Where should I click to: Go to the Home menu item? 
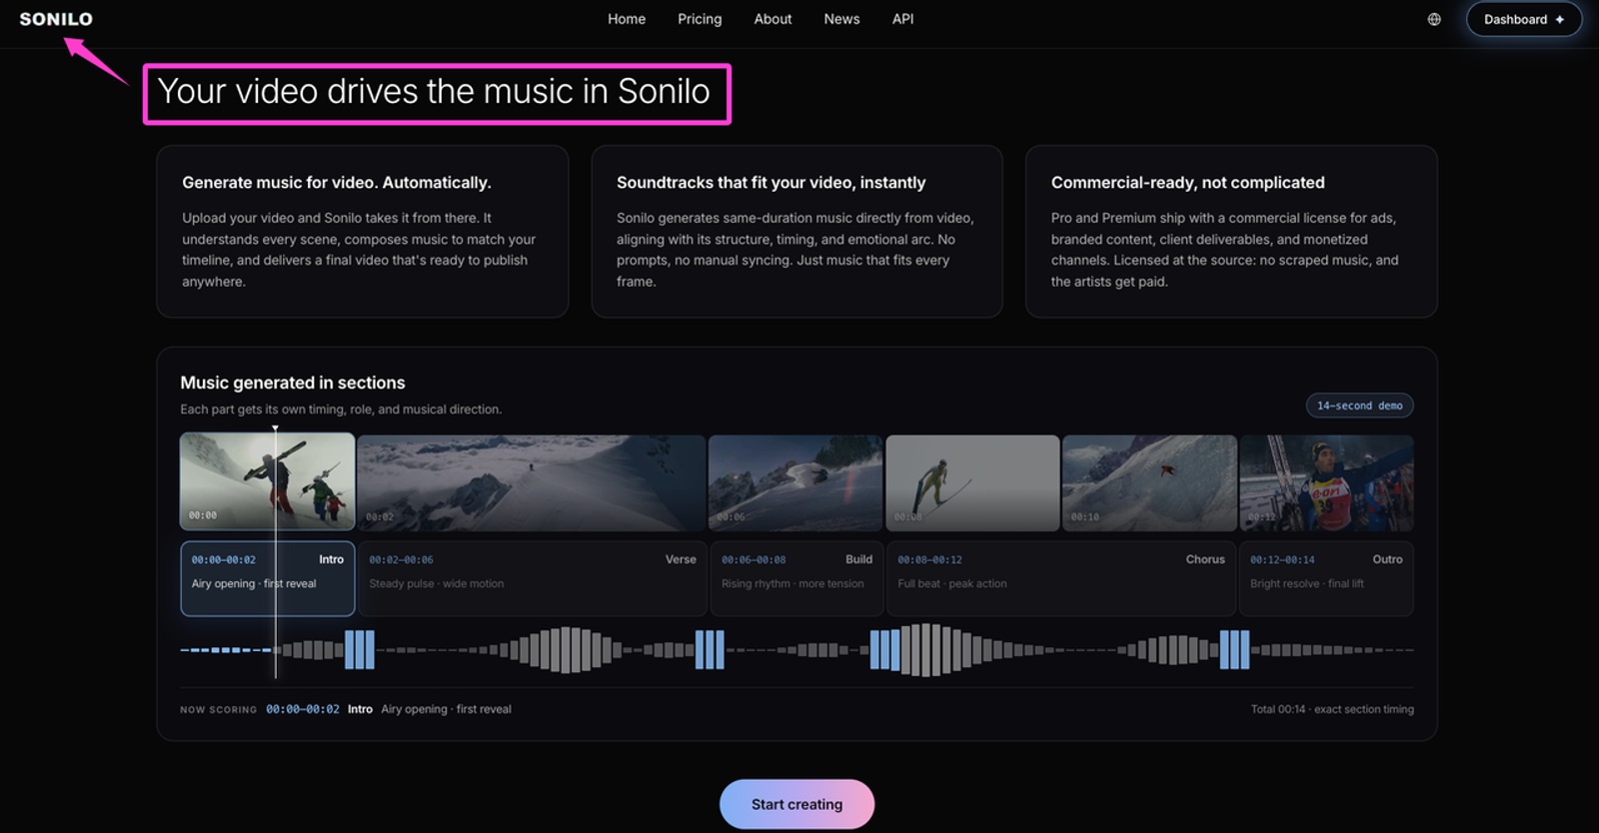[627, 19]
